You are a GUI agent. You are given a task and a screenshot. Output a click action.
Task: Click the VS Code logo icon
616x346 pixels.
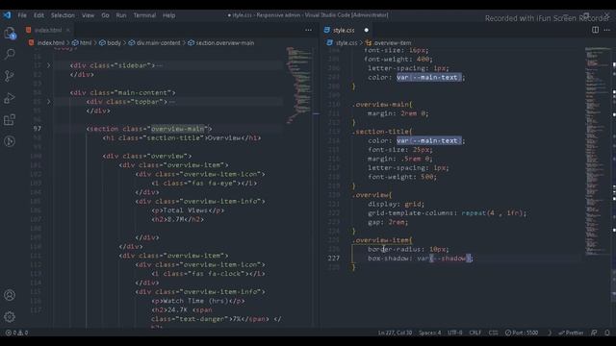tap(7, 15)
